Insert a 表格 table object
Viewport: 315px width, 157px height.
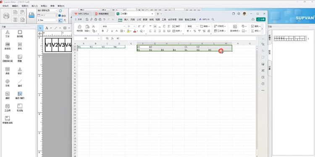(x=8, y=71)
